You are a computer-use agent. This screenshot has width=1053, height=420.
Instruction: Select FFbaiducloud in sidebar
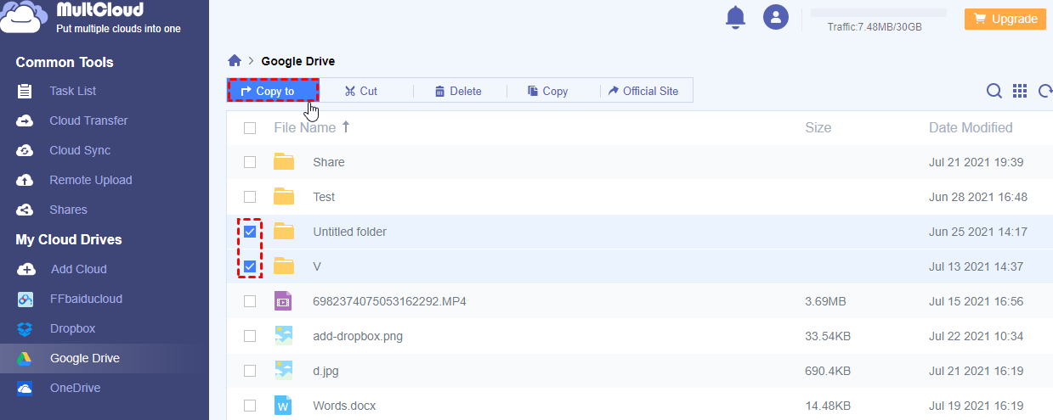86,299
